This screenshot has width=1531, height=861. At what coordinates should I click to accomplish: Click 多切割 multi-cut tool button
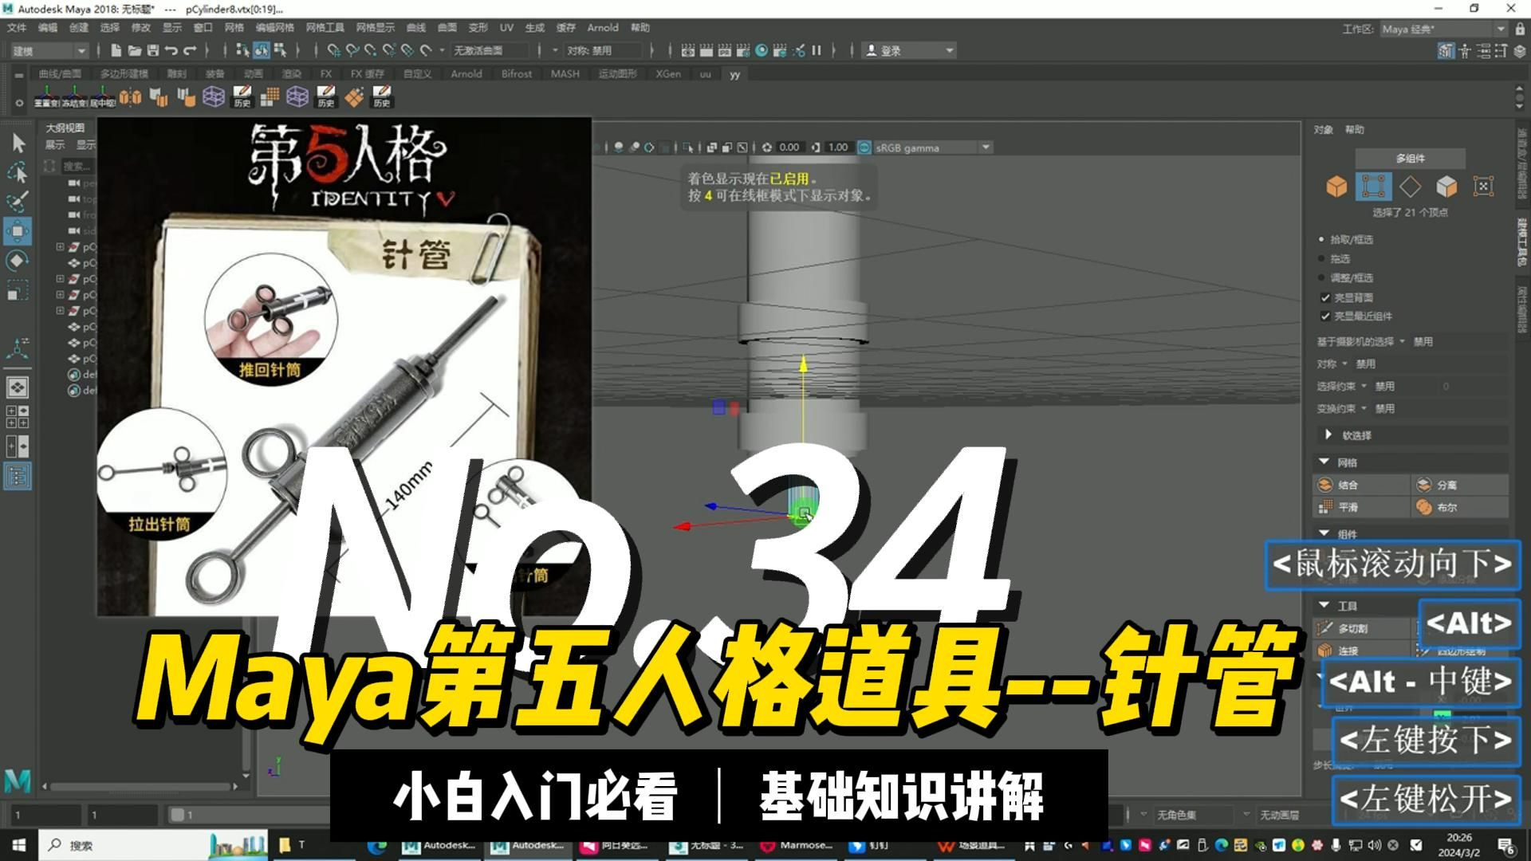click(x=1361, y=628)
